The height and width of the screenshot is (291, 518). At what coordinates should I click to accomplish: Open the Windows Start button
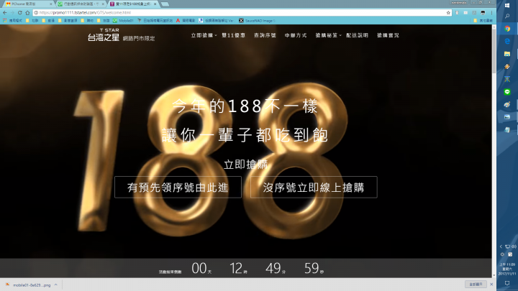coord(507,5)
